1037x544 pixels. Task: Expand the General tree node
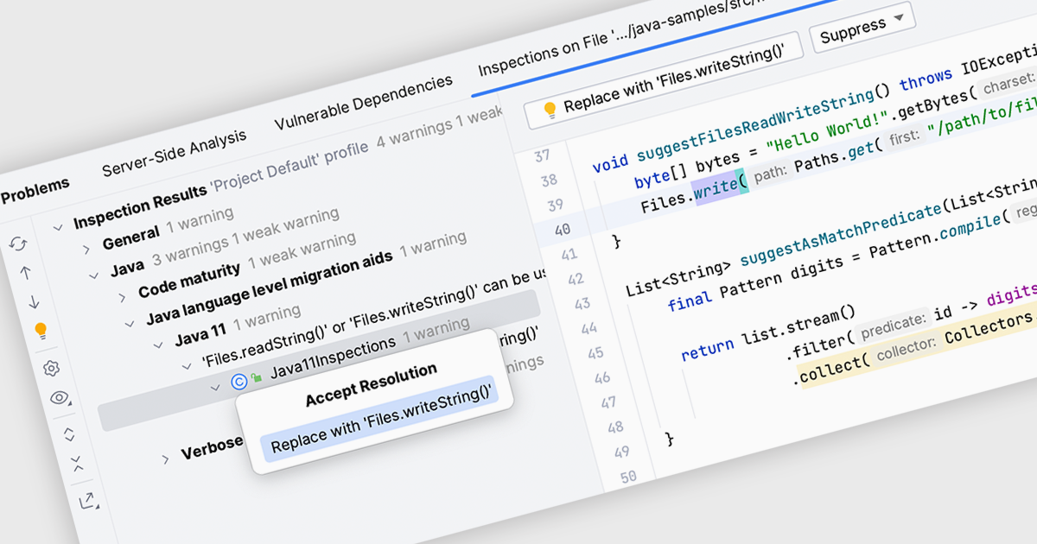point(86,250)
